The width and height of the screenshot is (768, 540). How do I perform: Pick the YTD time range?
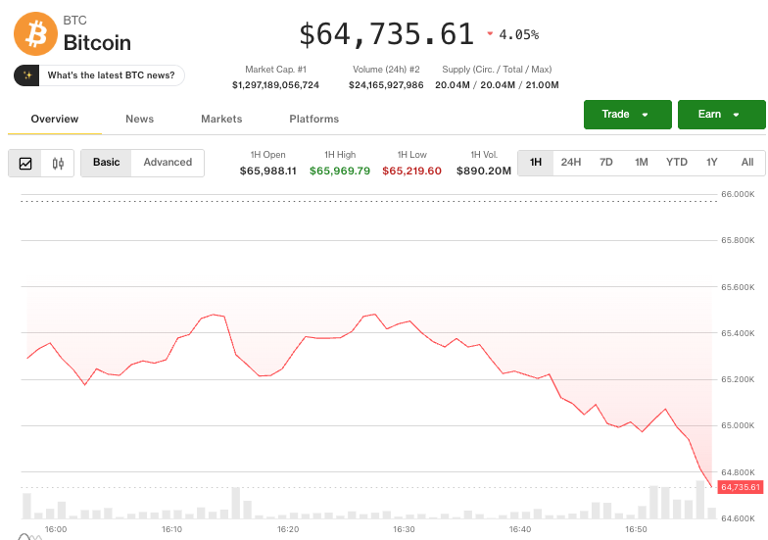(676, 163)
